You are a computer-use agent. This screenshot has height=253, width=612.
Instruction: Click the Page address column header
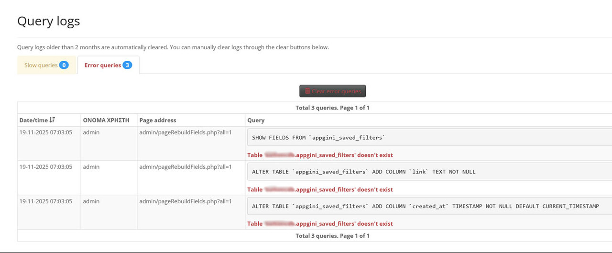click(158, 120)
